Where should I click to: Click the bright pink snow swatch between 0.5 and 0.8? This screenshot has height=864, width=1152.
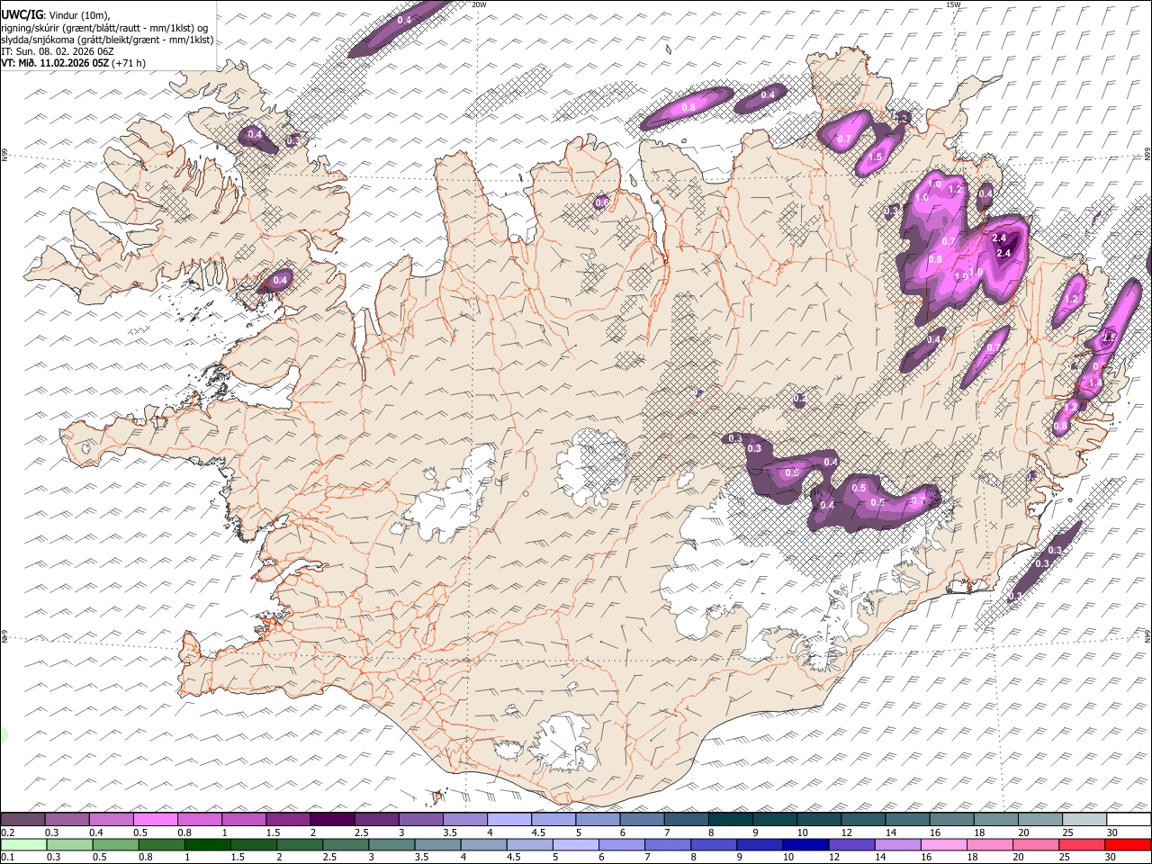pos(156,820)
